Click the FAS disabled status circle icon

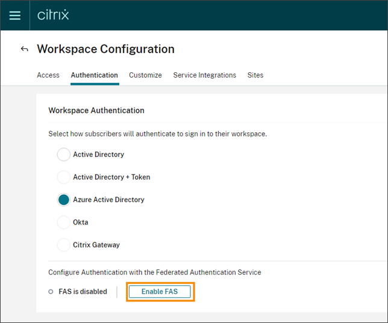(51, 292)
